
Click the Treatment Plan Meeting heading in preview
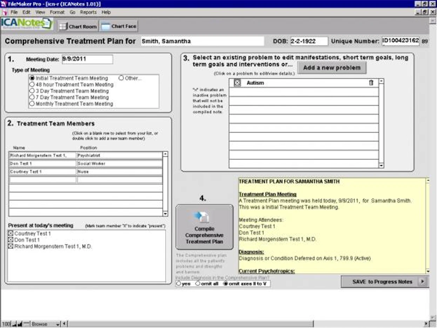(268, 194)
